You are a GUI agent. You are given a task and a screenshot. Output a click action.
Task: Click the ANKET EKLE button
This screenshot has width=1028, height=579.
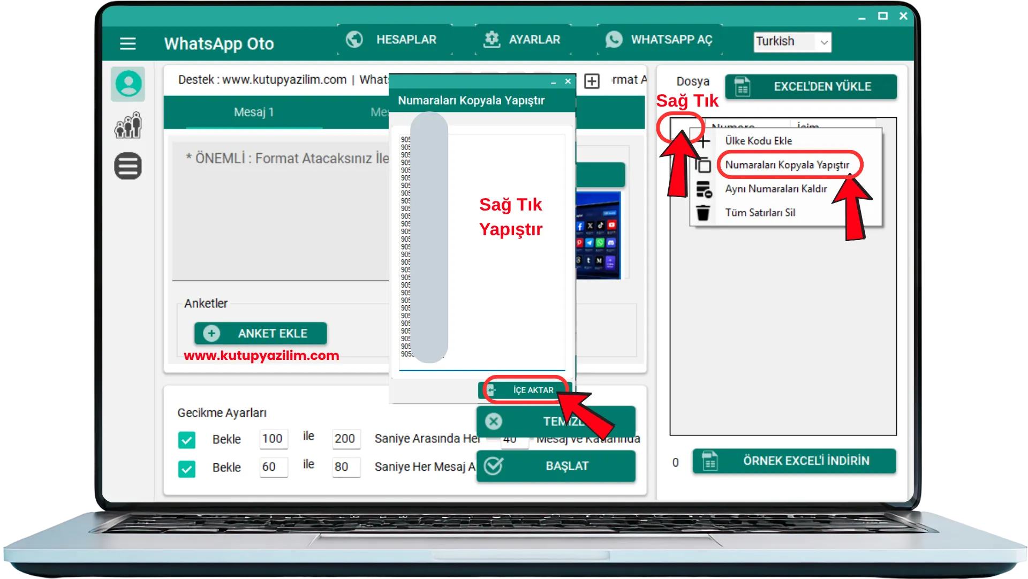click(x=261, y=334)
